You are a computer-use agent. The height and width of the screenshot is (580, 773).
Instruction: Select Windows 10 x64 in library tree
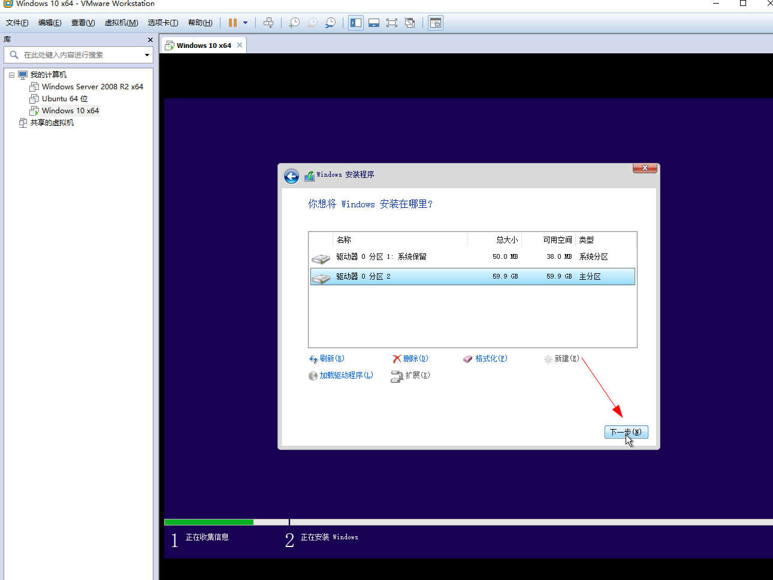pos(70,111)
